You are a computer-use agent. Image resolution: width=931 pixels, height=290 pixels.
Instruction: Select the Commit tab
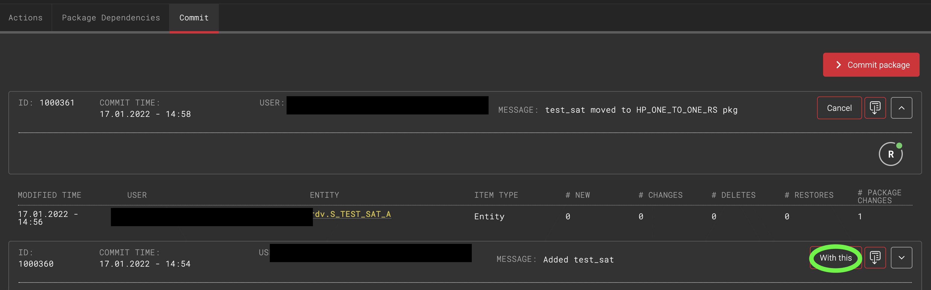point(194,17)
